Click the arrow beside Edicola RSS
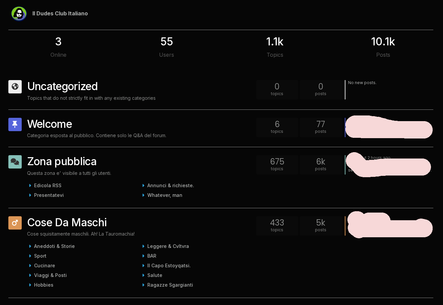Screen dimensions: 443x305 click(x=30, y=186)
